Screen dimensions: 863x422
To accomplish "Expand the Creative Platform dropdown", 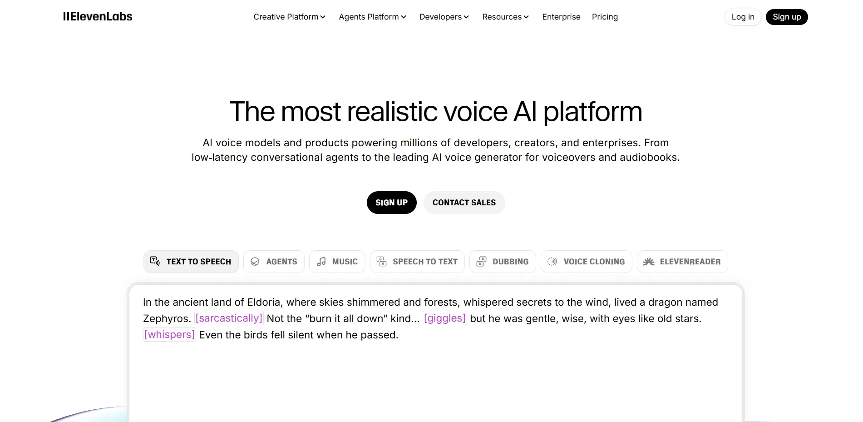I will 289,17.
